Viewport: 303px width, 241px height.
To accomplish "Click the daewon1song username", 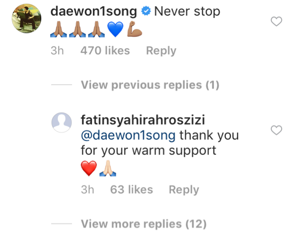I will click(x=94, y=11).
